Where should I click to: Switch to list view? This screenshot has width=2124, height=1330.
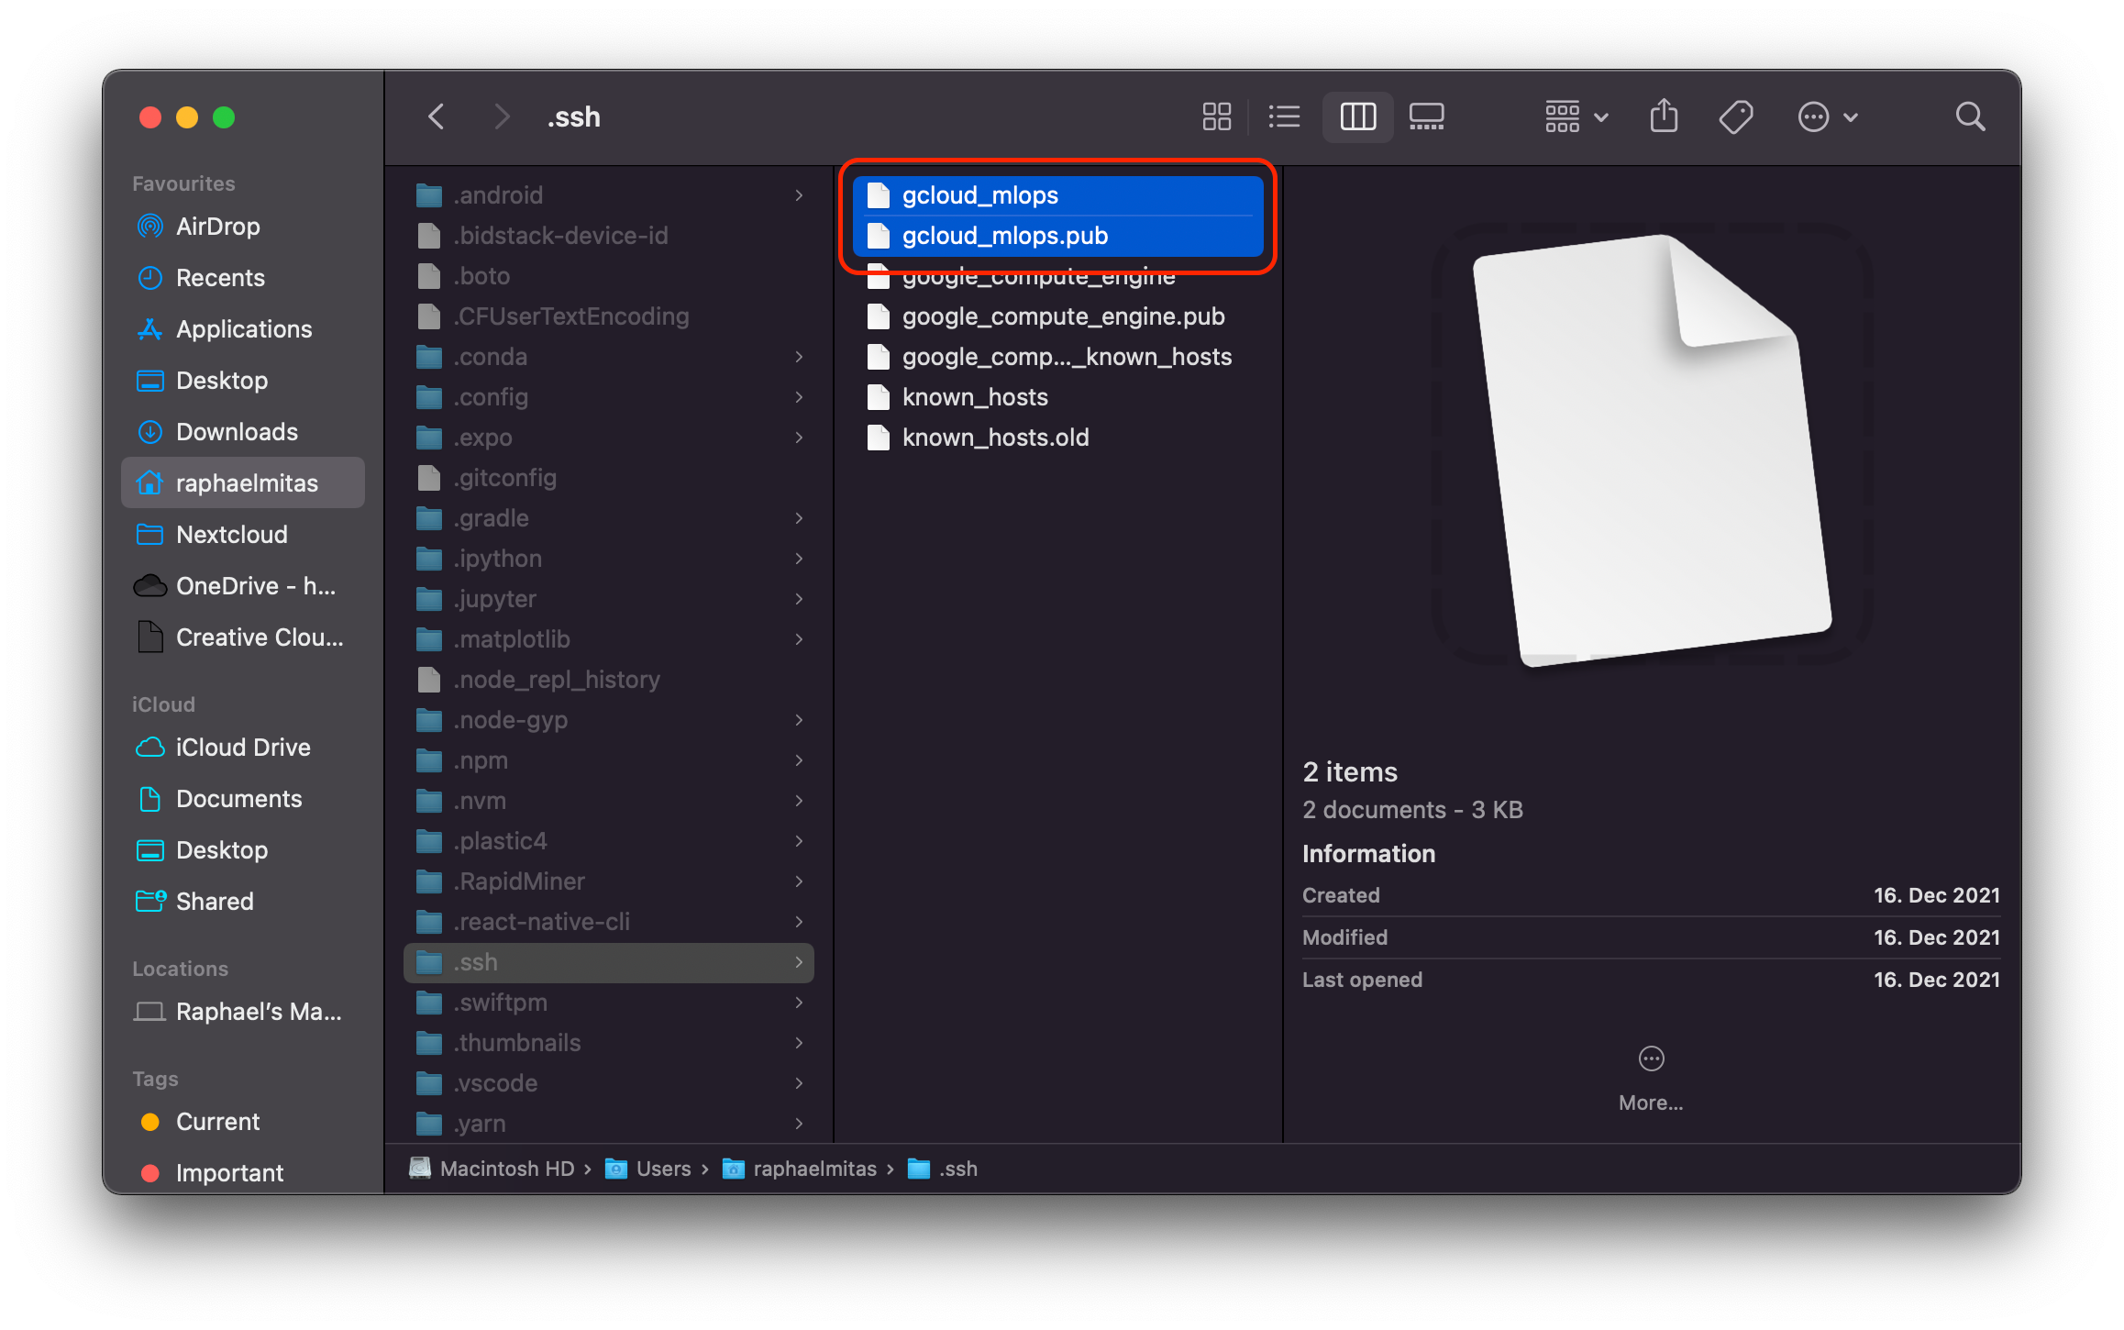1284,116
